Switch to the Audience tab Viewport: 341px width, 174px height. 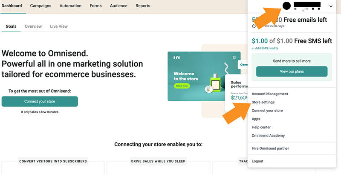(118, 6)
